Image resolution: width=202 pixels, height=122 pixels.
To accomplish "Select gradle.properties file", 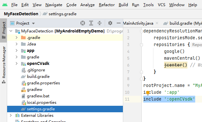I will [x=65, y=83].
